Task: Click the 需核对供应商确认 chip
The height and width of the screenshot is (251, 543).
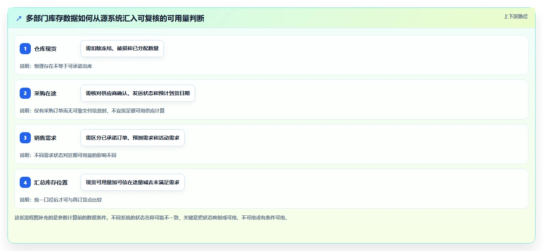Action: click(x=138, y=93)
